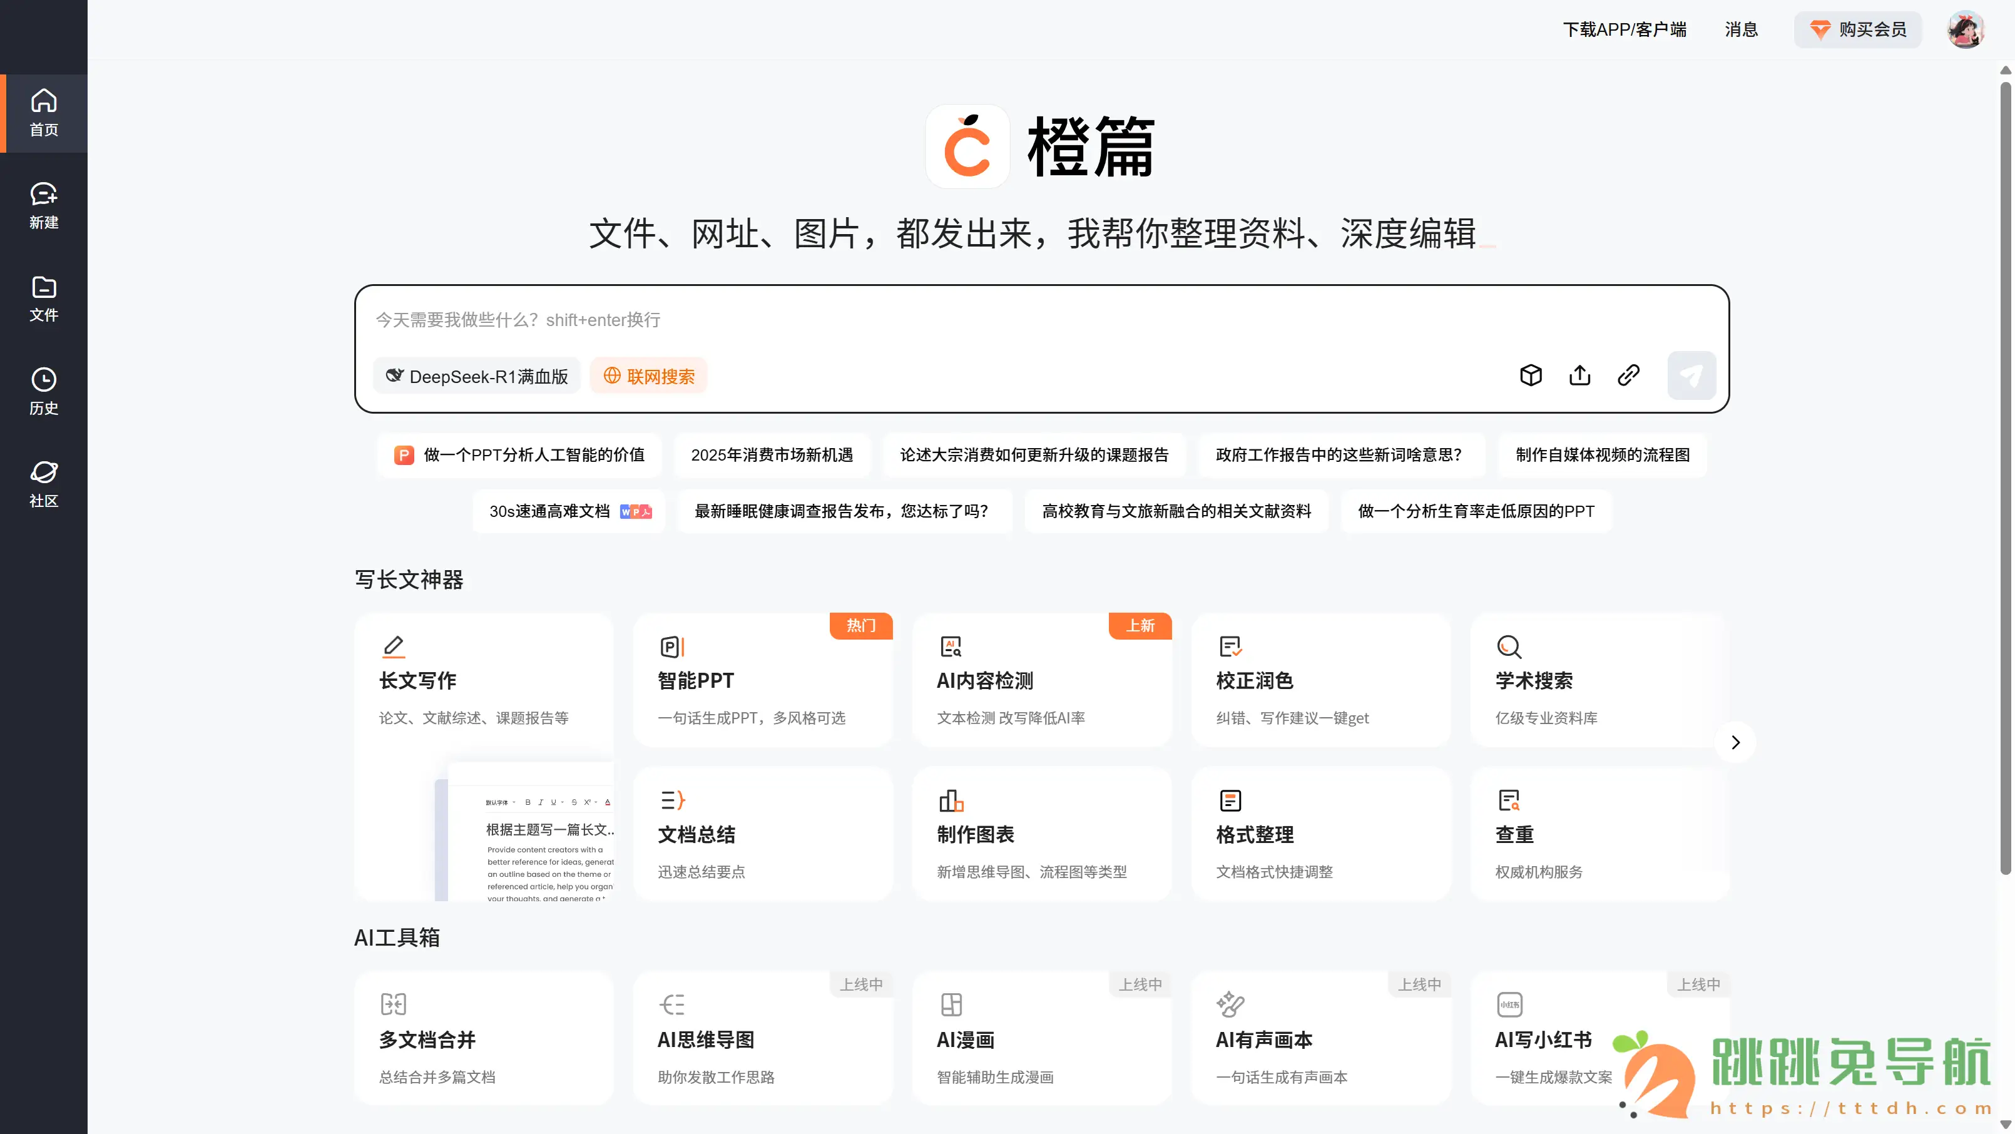This screenshot has width=2015, height=1134.
Task: Open 新建 new chat in sidebar
Action: (x=44, y=206)
